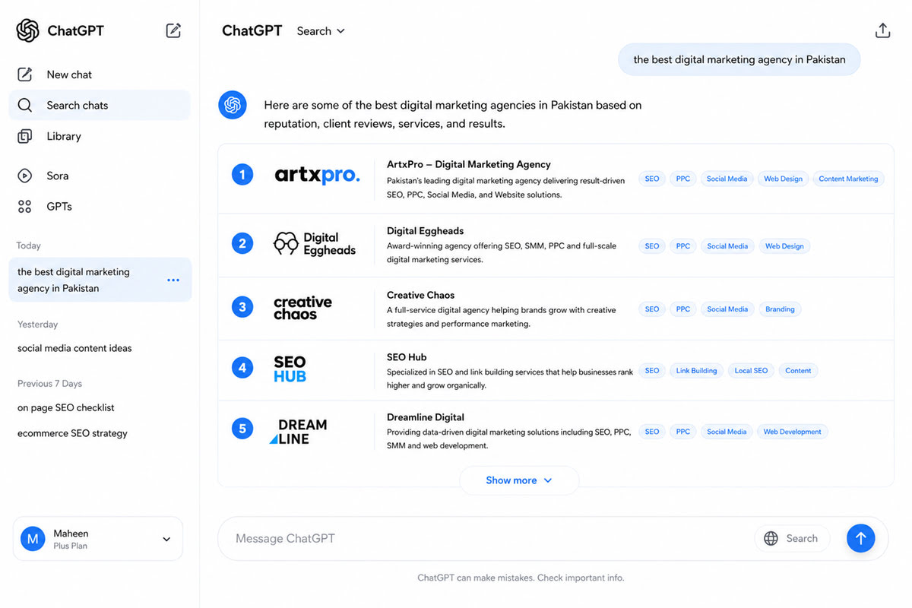Open ArtxPro – Digital Marketing Agency title
This screenshot has height=608, width=912.
469,164
